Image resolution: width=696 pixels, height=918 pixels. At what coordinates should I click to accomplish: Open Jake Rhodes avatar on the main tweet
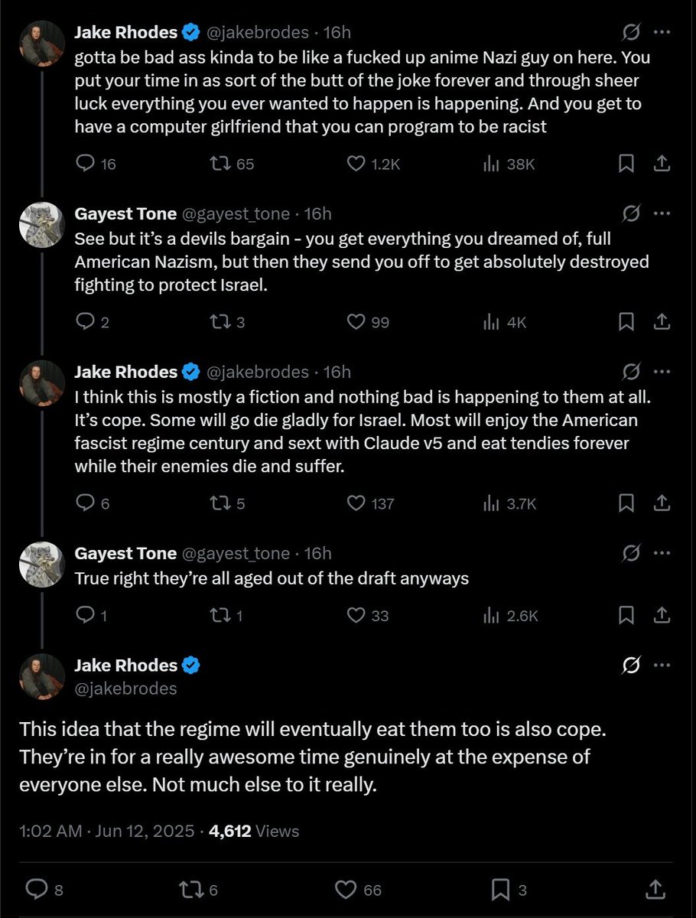(41, 677)
